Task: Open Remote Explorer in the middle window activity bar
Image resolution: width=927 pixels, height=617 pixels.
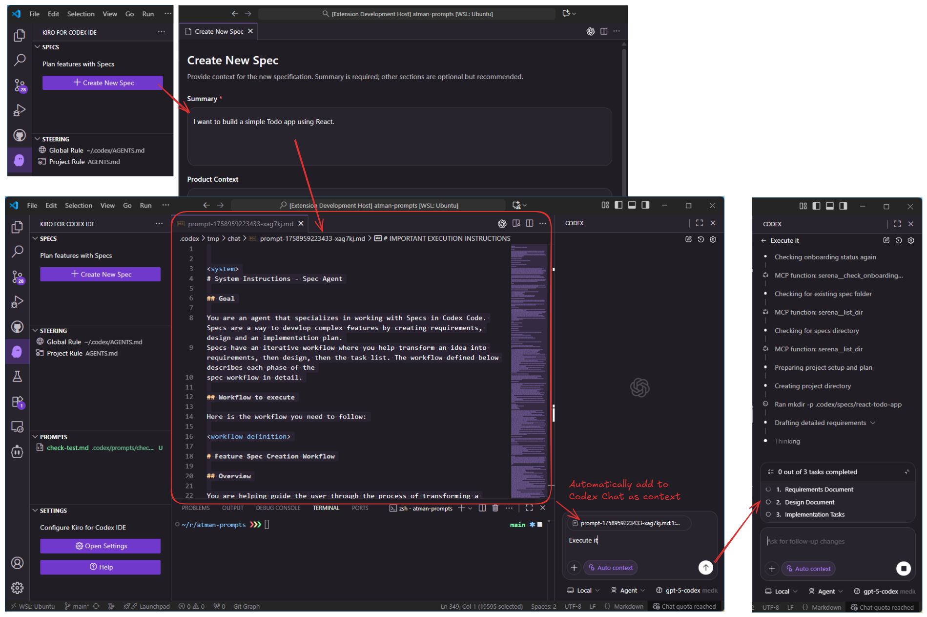Action: click(x=17, y=427)
